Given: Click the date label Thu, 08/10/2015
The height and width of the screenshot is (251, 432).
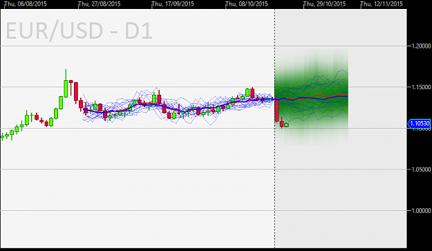Looking at the screenshot, I should pos(247,4).
